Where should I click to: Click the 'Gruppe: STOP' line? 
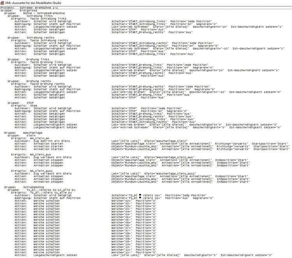coord(21,103)
